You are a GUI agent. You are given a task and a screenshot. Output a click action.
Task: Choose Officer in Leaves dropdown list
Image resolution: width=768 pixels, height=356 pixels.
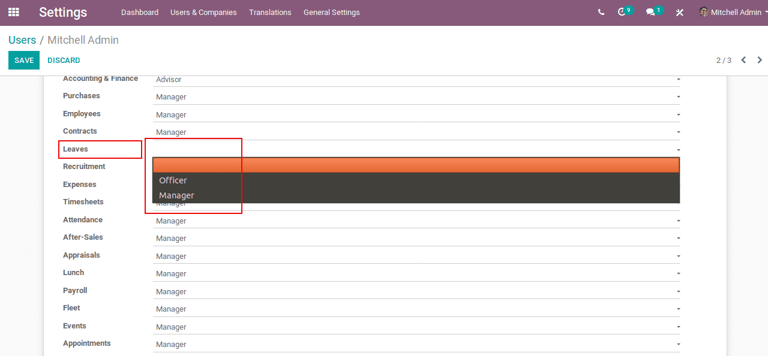pos(416,180)
